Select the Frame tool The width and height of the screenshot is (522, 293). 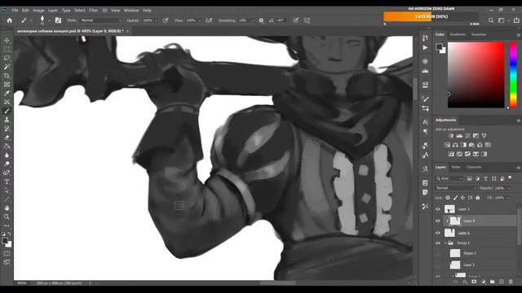[x=7, y=85]
